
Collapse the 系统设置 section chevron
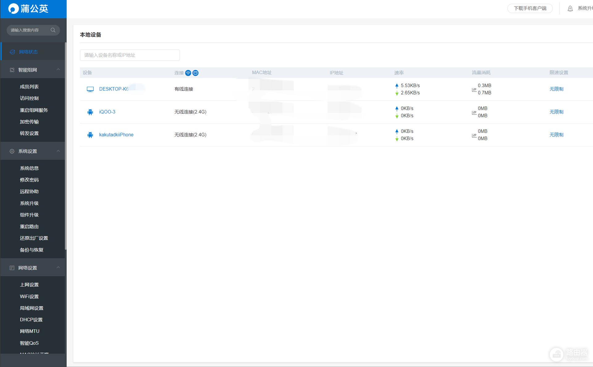(x=58, y=151)
